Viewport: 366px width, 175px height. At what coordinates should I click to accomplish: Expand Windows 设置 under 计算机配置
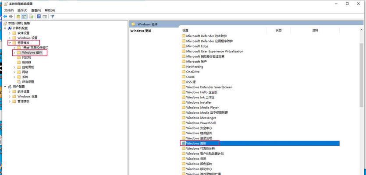pyautogui.click(x=10, y=38)
